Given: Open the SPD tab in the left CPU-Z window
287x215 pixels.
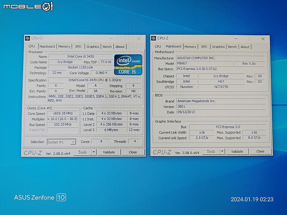Looking at the screenshot, I should (78, 46).
